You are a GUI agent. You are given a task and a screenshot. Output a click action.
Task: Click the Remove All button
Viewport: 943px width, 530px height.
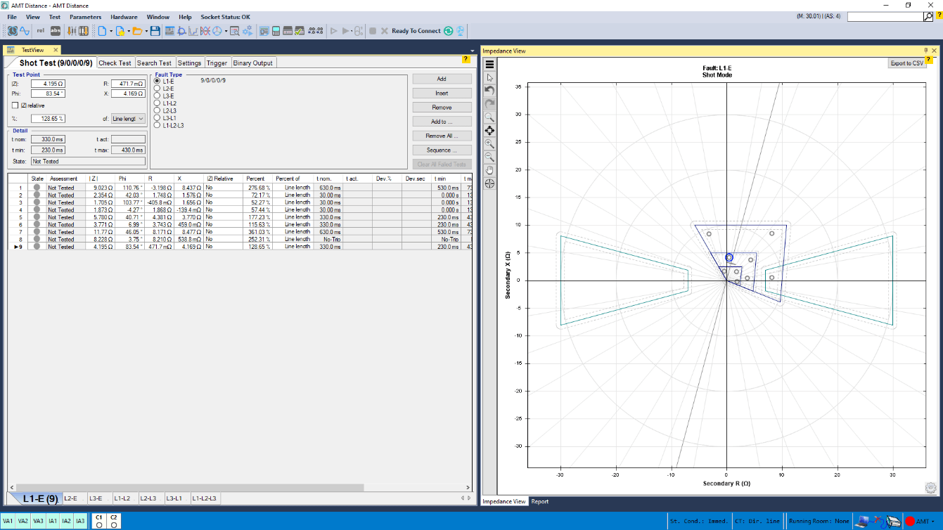pyautogui.click(x=442, y=136)
